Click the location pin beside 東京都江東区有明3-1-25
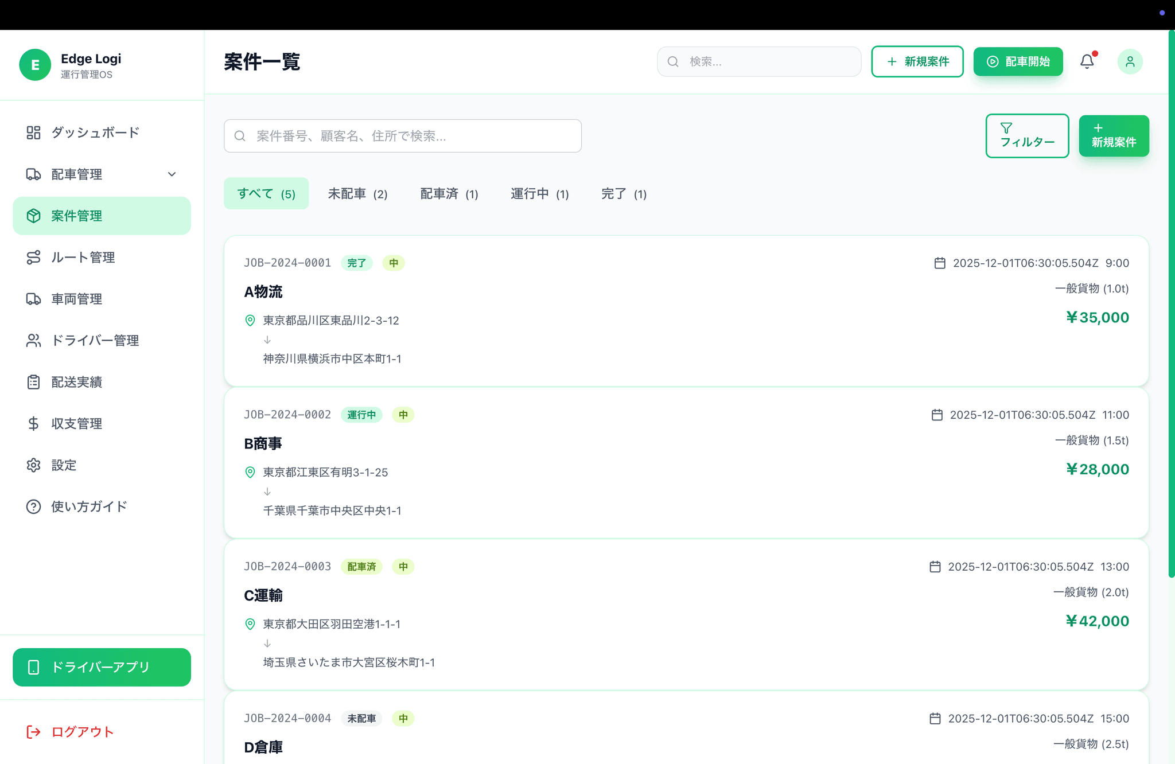This screenshot has width=1175, height=764. click(250, 472)
